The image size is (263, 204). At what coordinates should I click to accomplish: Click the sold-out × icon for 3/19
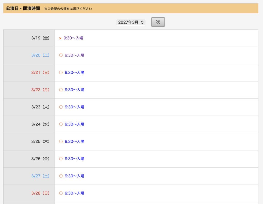pos(60,38)
